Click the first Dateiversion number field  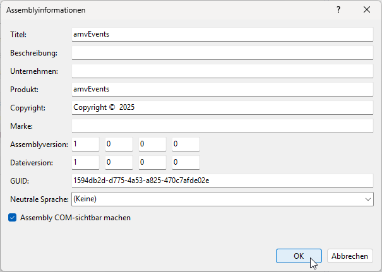(x=85, y=162)
